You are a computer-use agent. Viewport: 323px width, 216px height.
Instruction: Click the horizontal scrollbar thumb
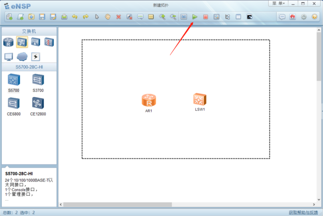(118, 204)
